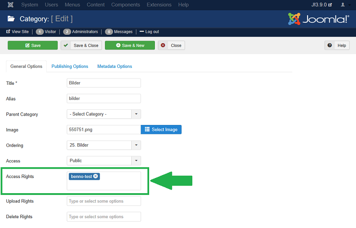Click the Joomla! brand logo in header

click(x=318, y=19)
